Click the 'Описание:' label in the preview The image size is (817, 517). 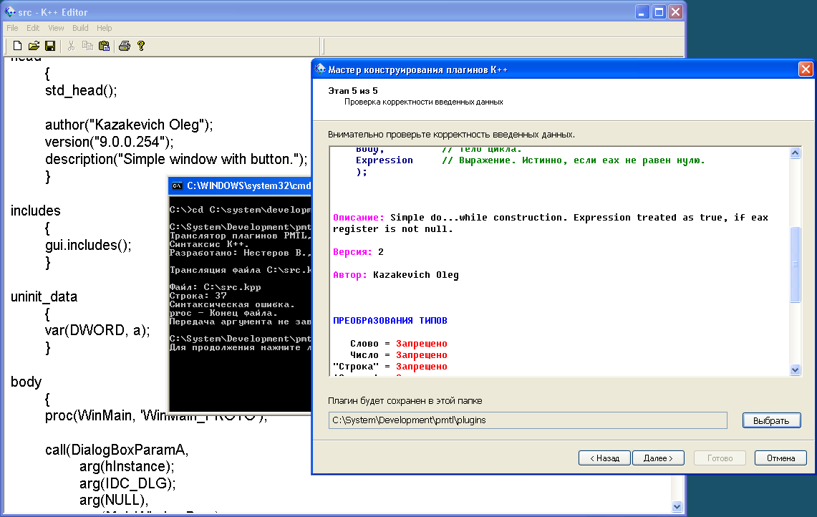359,218
